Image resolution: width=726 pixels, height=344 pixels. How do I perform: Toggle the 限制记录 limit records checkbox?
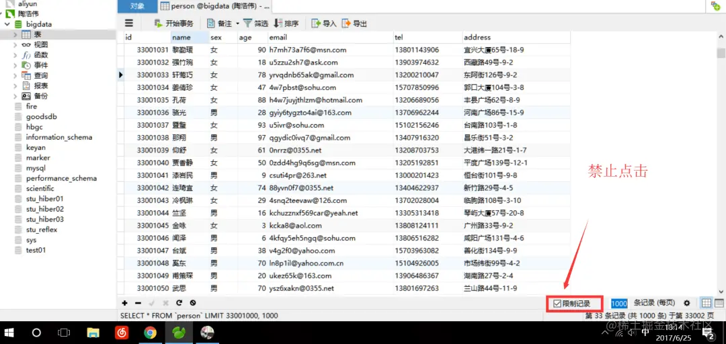click(x=557, y=304)
